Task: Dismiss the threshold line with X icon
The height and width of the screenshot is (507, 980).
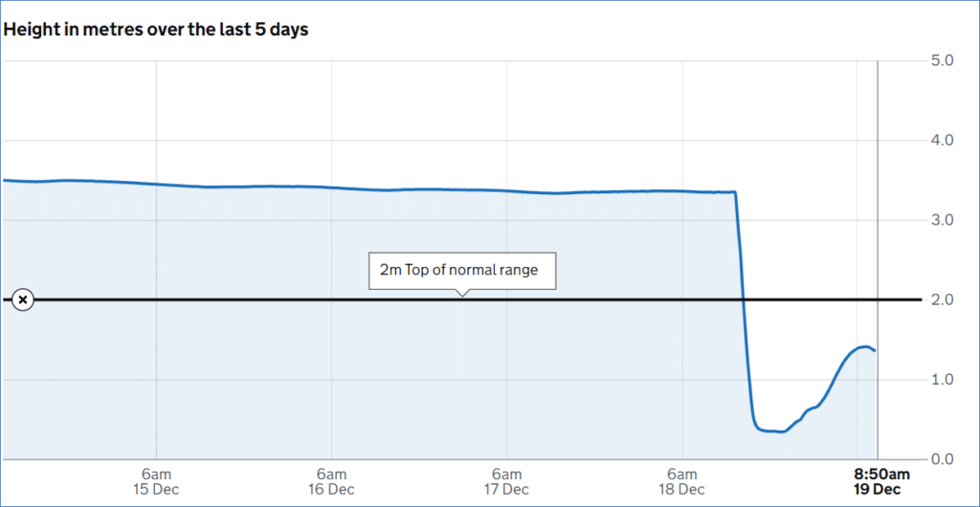Action: 23,299
